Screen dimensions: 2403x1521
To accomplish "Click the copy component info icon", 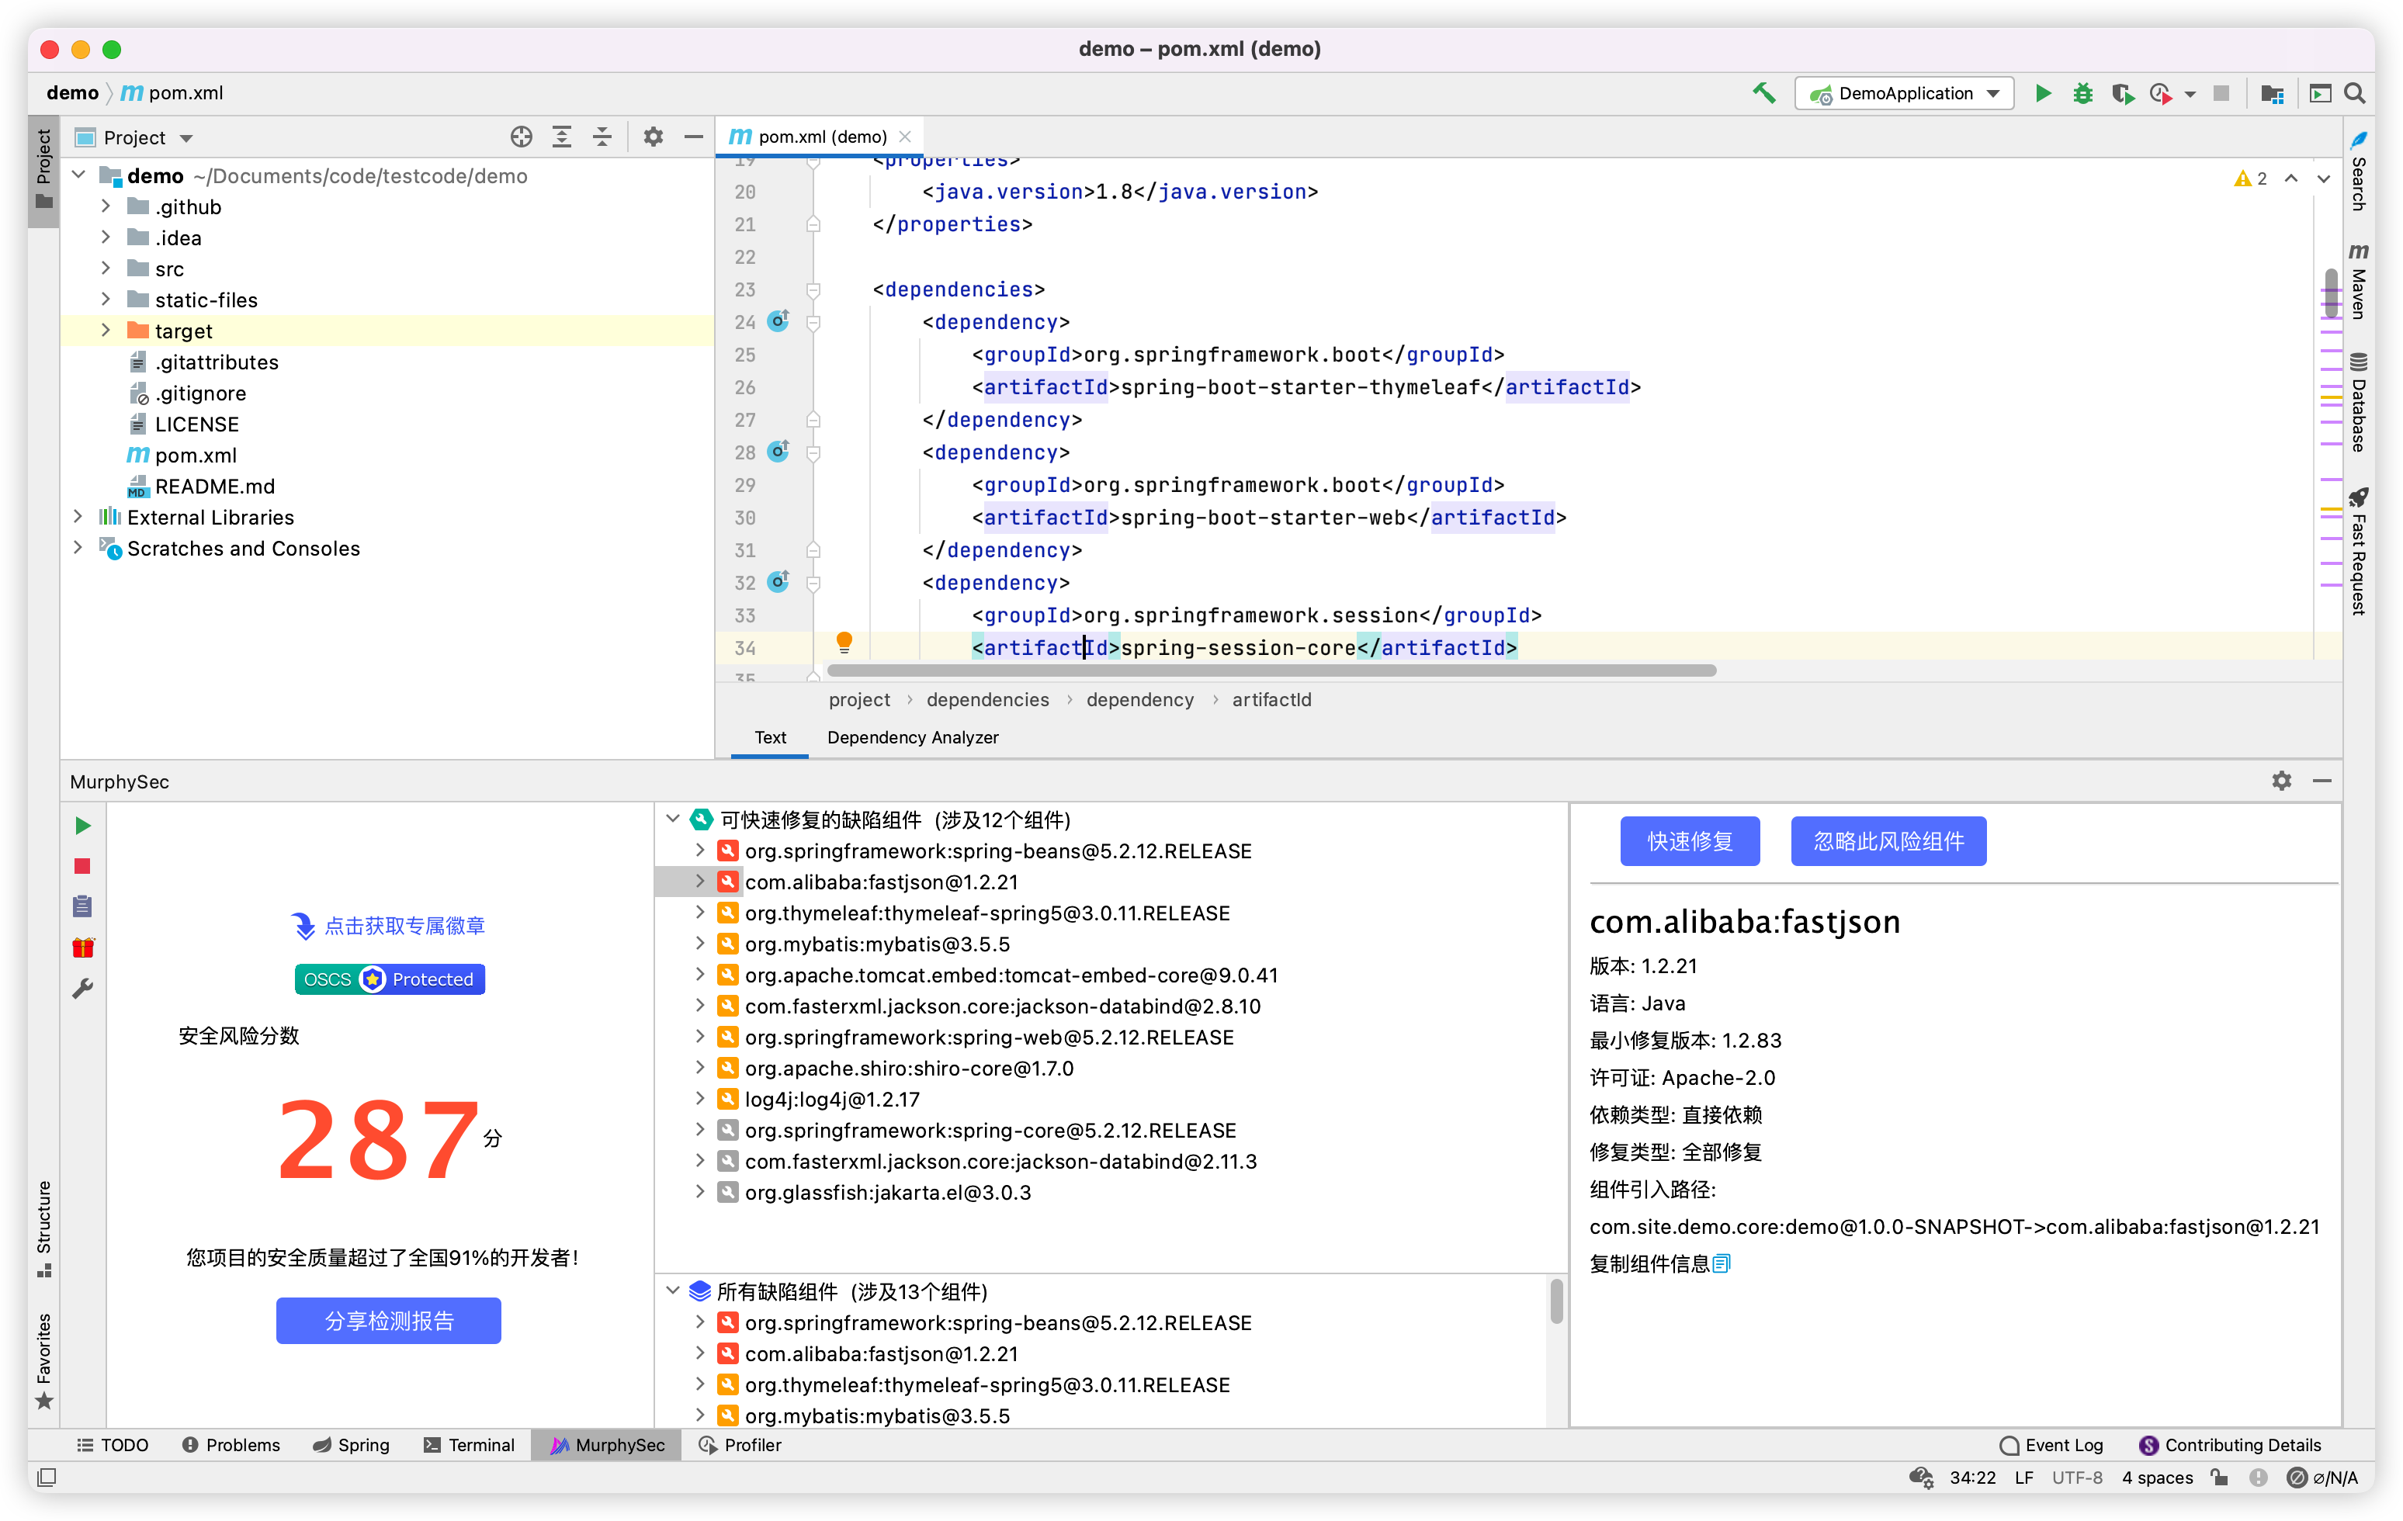I will click(1721, 1263).
